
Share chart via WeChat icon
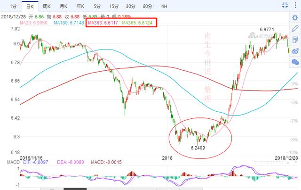[295, 62]
